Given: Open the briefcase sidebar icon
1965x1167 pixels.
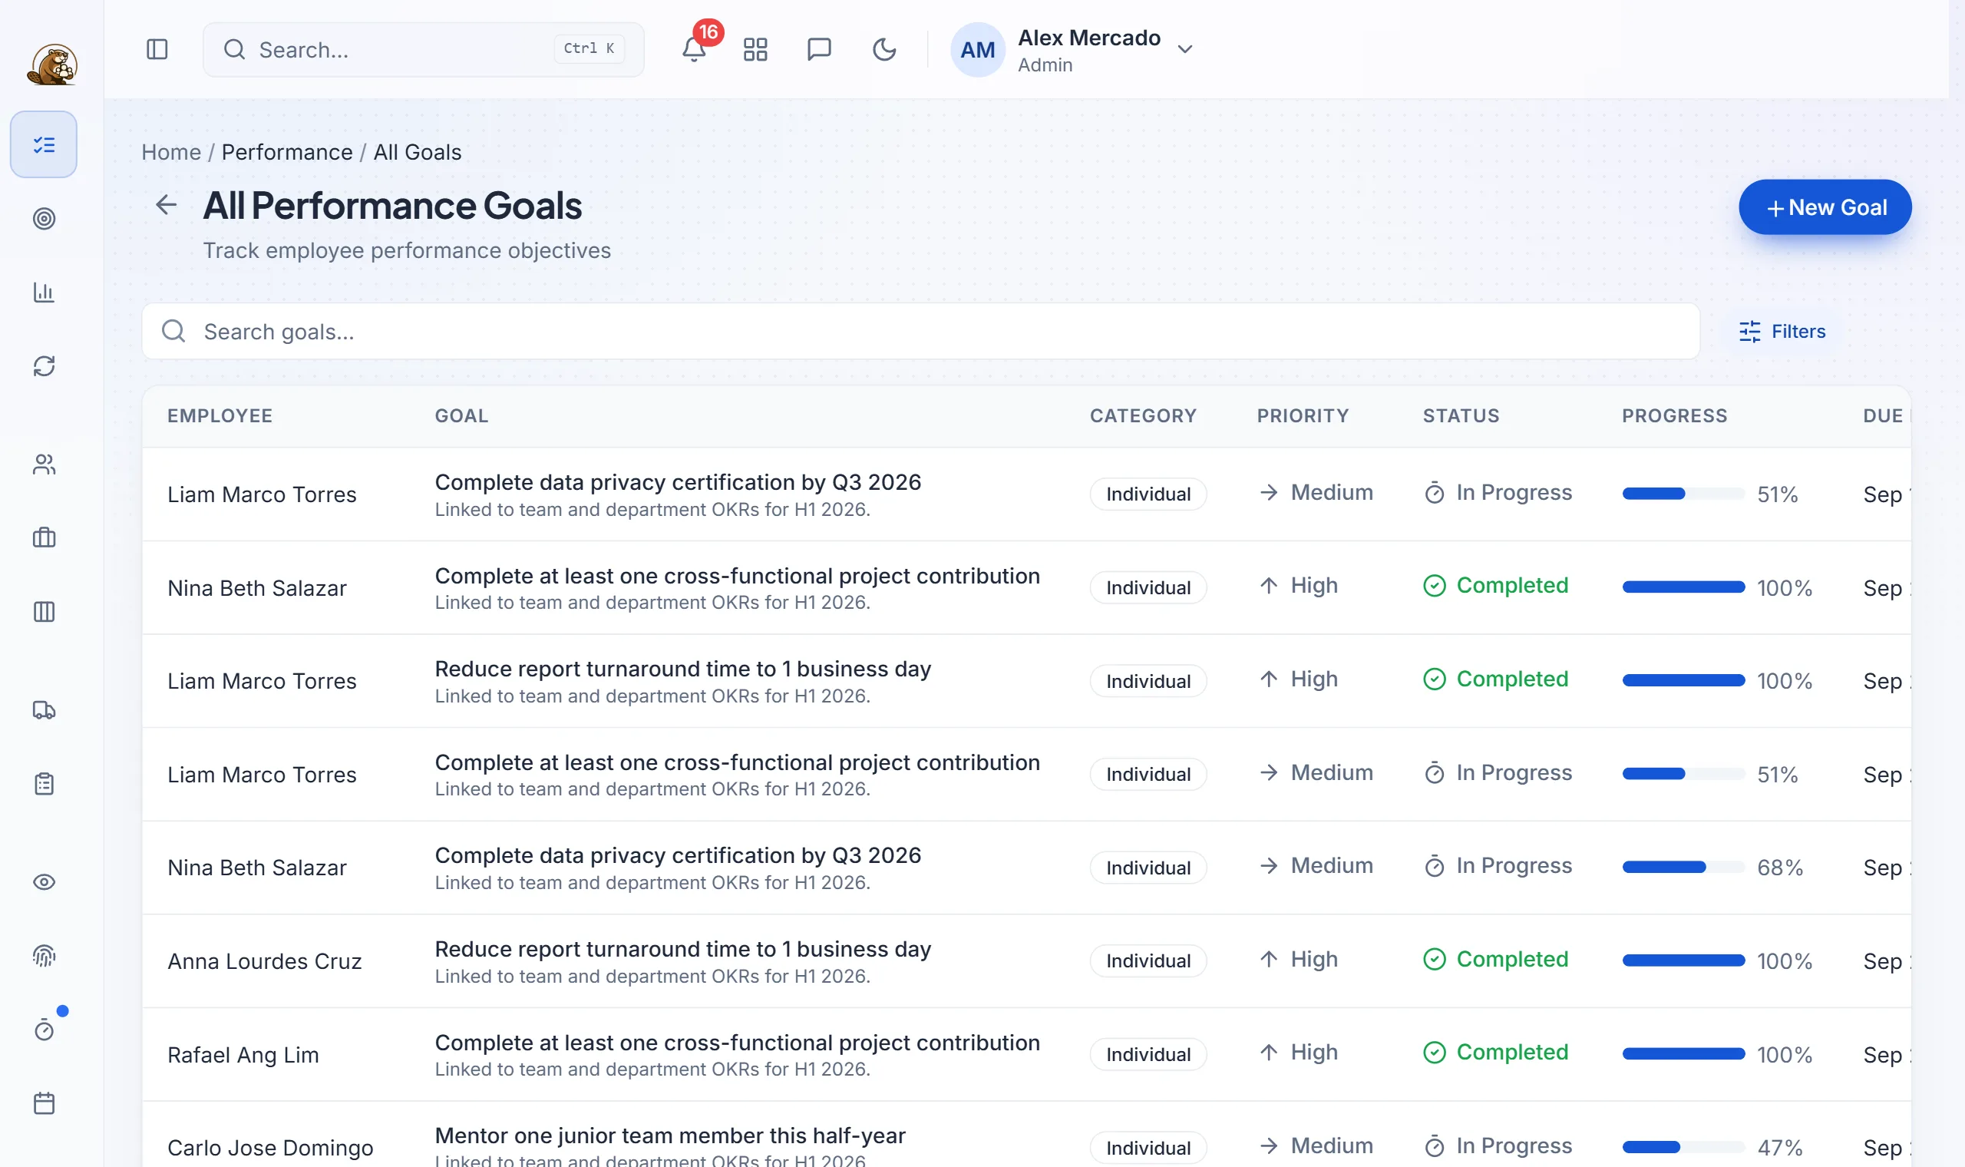Looking at the screenshot, I should point(44,538).
